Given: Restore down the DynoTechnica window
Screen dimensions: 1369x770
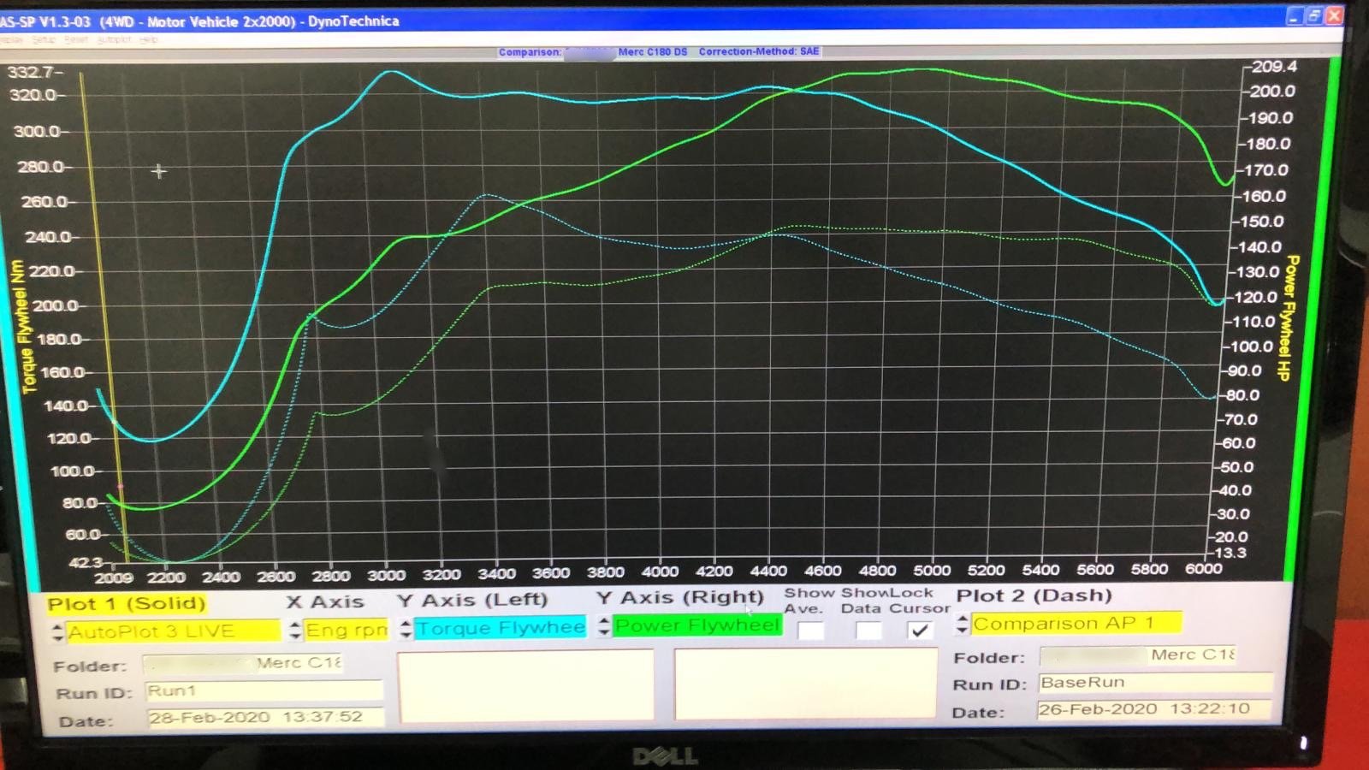Looking at the screenshot, I should [x=1313, y=15].
